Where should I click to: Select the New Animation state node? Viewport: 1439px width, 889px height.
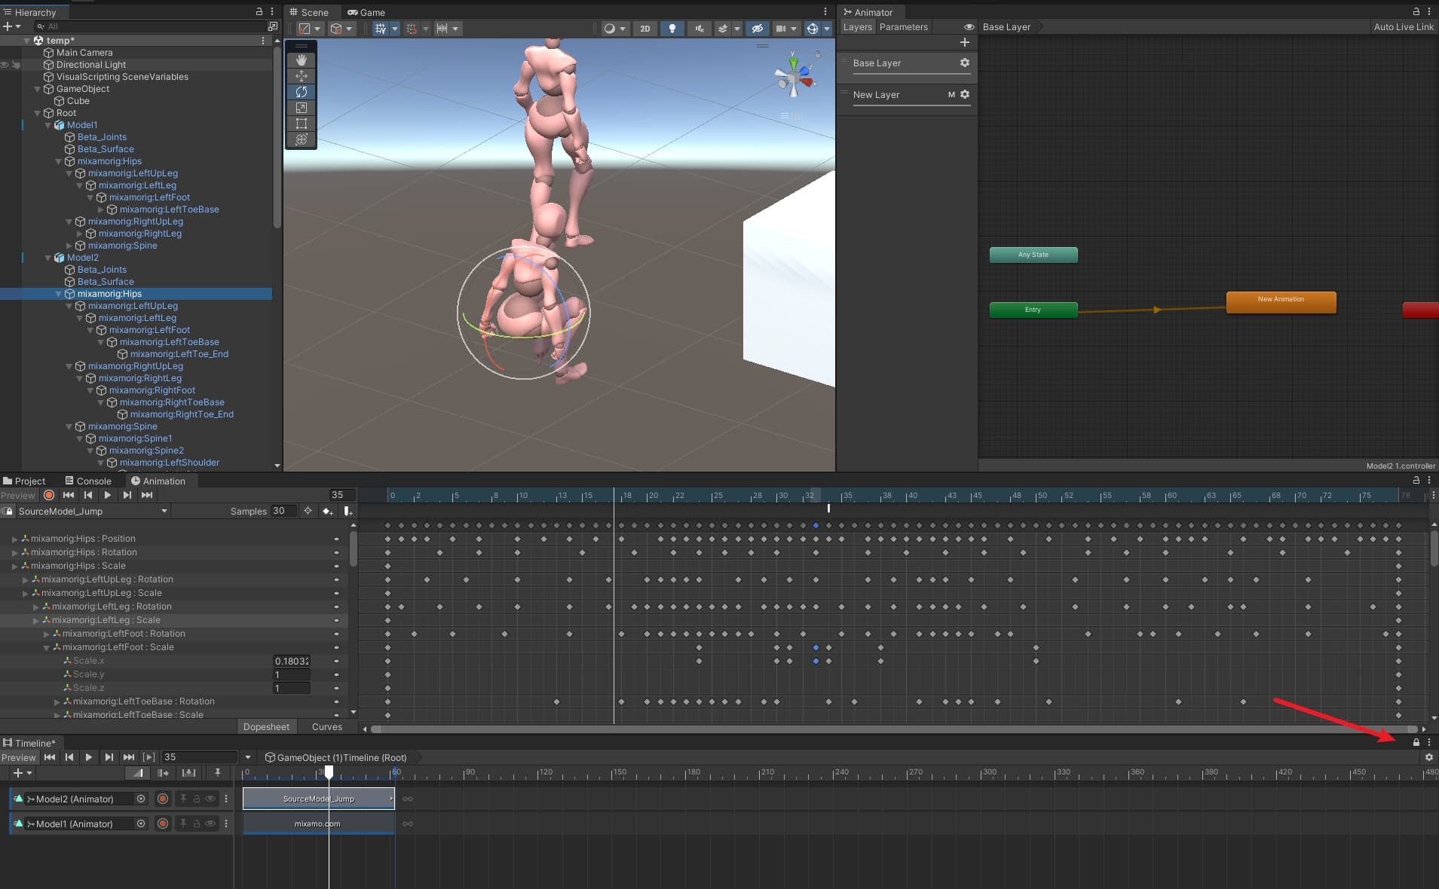click(1280, 301)
